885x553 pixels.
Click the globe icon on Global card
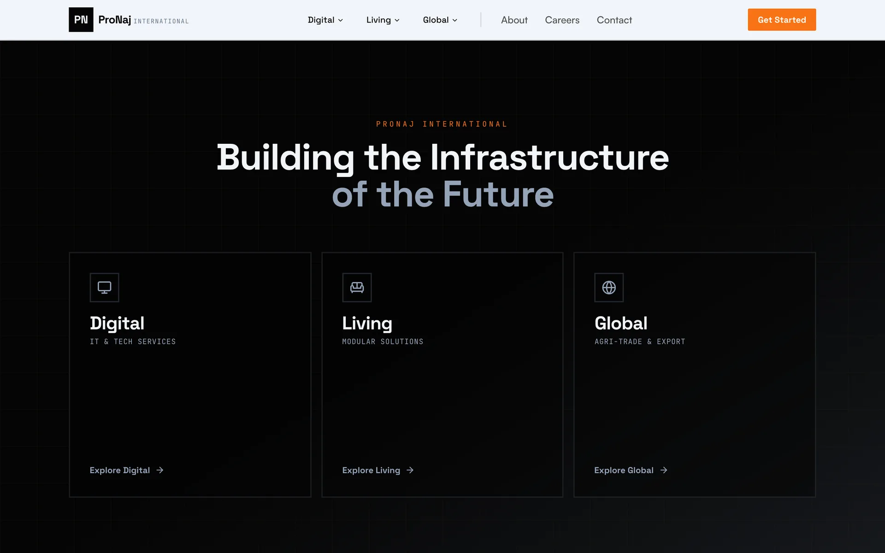click(609, 288)
